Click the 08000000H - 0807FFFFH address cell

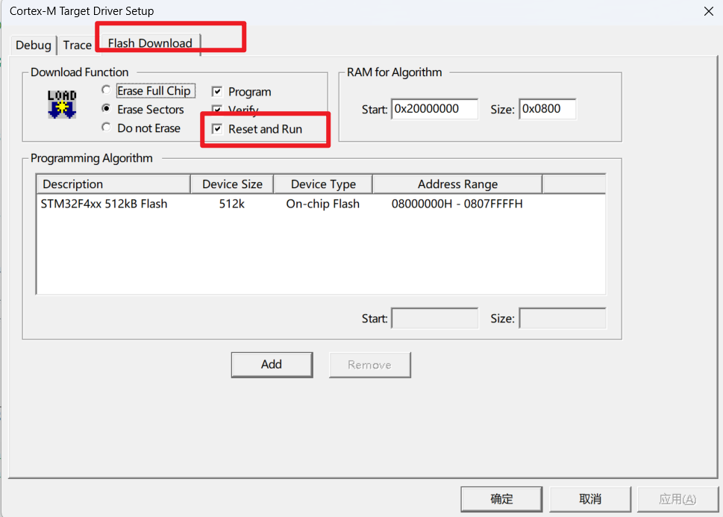coord(457,204)
